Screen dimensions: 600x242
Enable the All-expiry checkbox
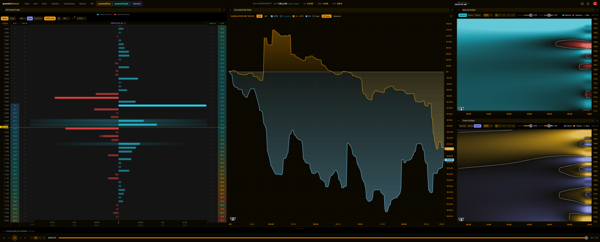coord(281,16)
